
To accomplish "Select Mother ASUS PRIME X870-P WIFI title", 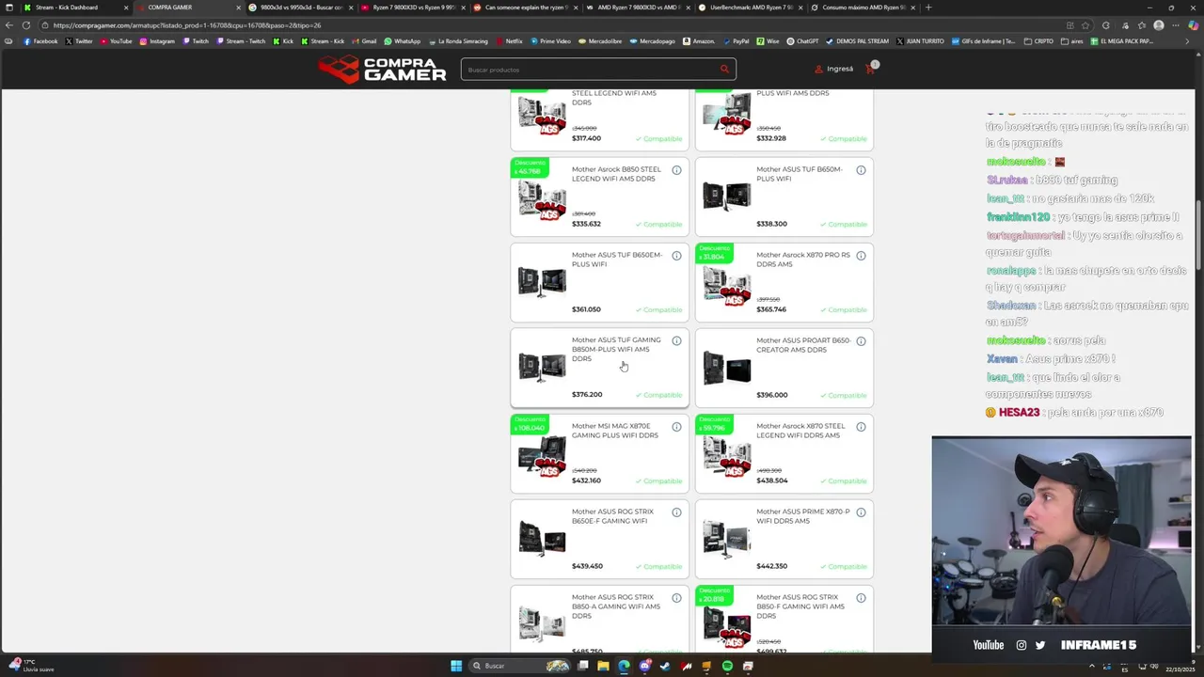I will (x=802, y=516).
